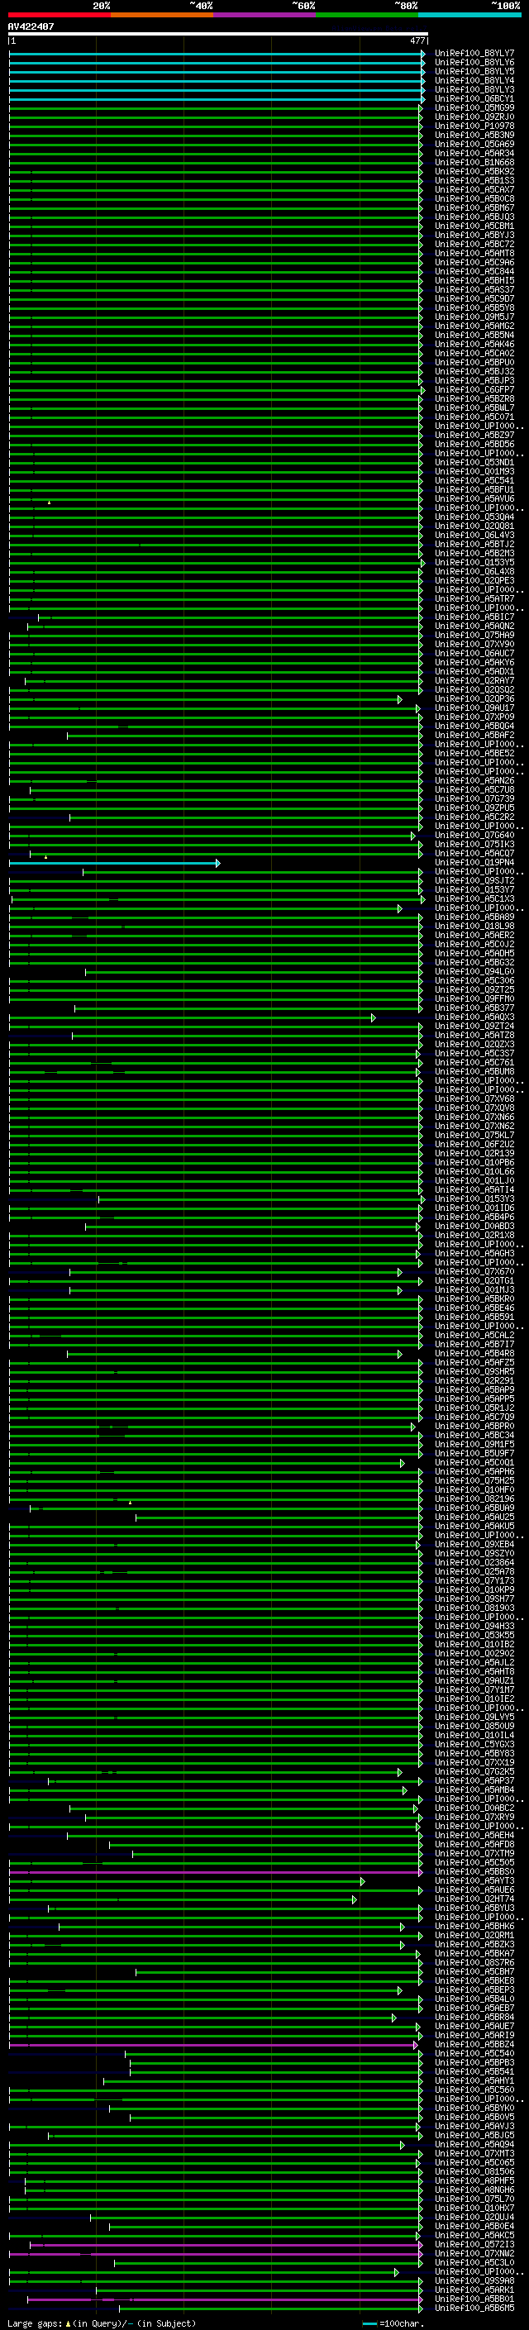Select the UniRef100_Q7XV68 label

[474, 1098]
